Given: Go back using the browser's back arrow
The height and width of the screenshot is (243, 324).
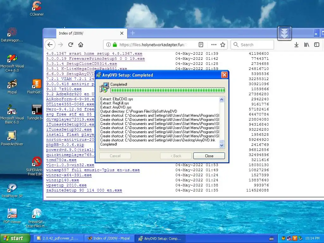Looking at the screenshot, I should (50, 45).
